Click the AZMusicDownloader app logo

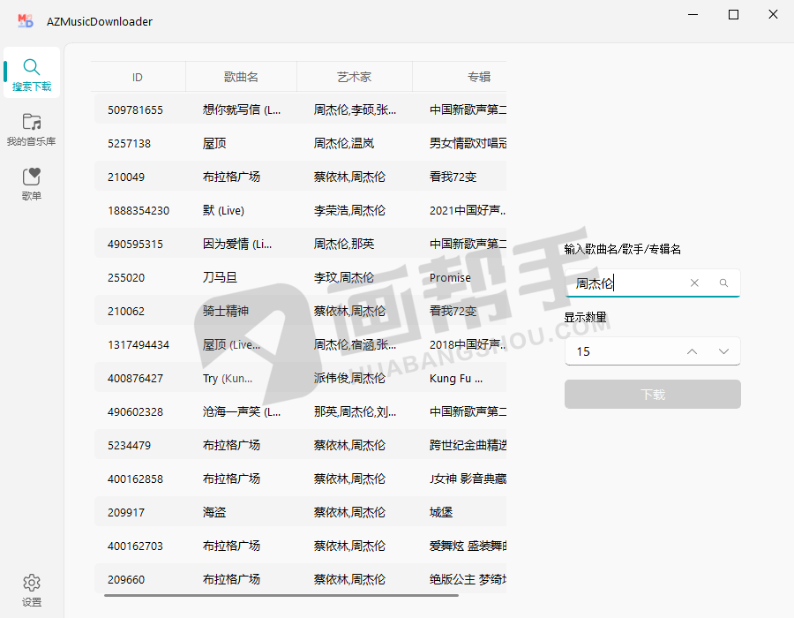coord(26,21)
